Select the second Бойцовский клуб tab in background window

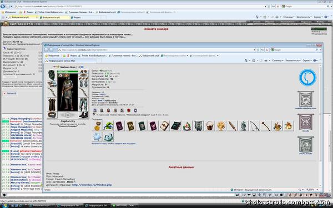(54, 17)
